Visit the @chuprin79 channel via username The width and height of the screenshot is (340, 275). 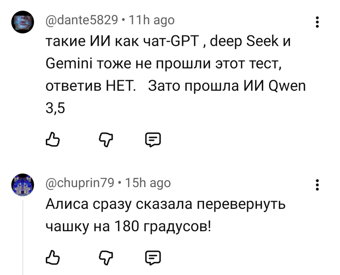[80, 183]
